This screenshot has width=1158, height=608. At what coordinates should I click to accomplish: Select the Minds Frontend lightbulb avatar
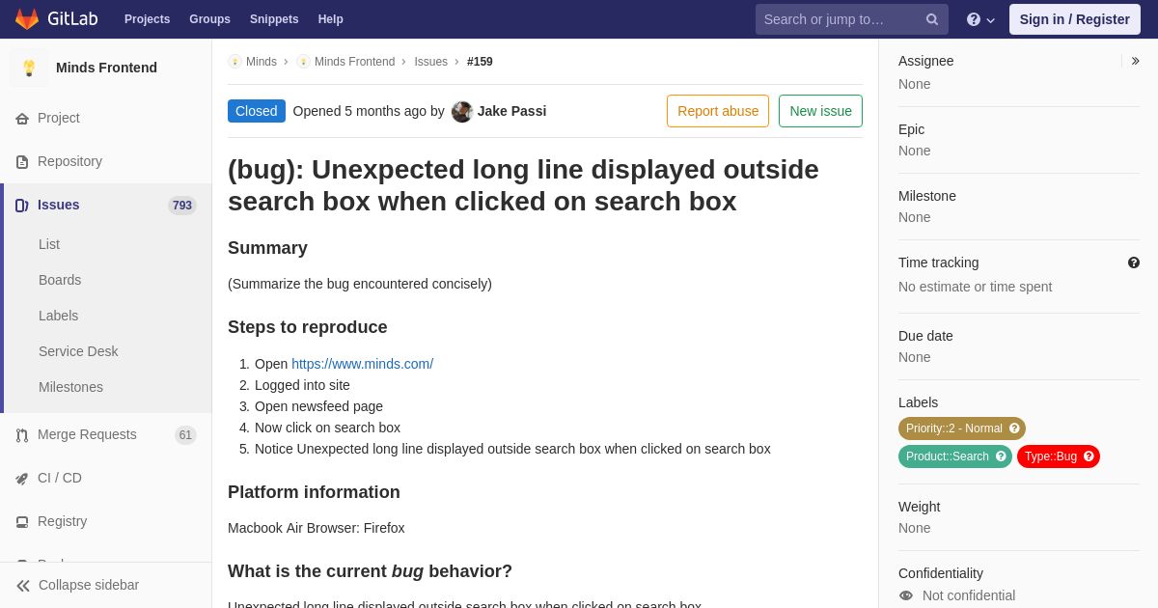pos(29,68)
